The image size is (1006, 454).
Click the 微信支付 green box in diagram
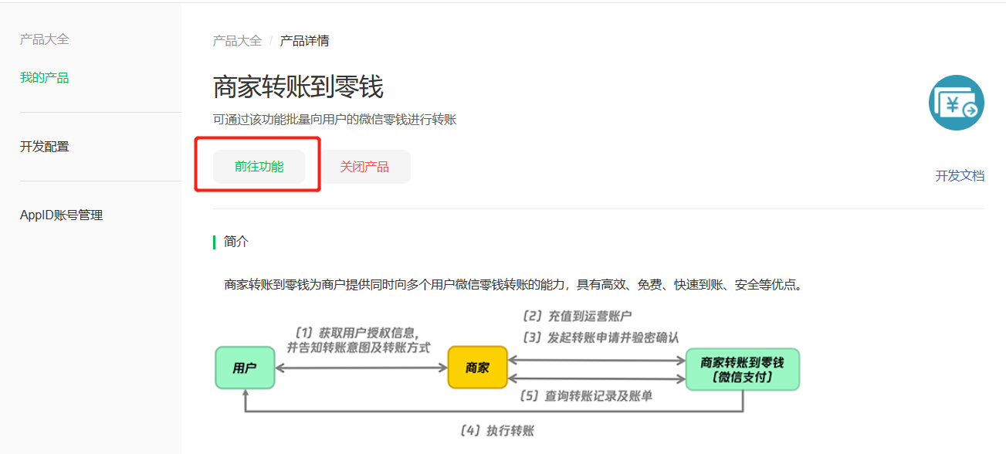pyautogui.click(x=743, y=369)
